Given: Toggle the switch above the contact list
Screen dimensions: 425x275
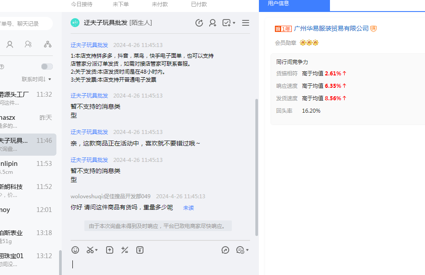Looking at the screenshot, I should click(x=47, y=67).
